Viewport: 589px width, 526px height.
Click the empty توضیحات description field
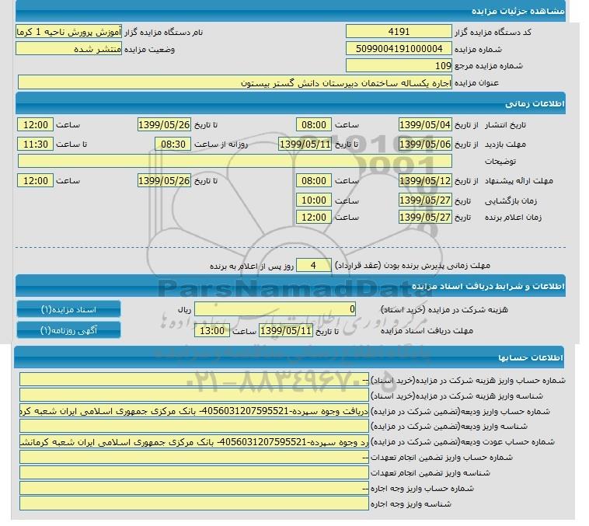[237, 162]
